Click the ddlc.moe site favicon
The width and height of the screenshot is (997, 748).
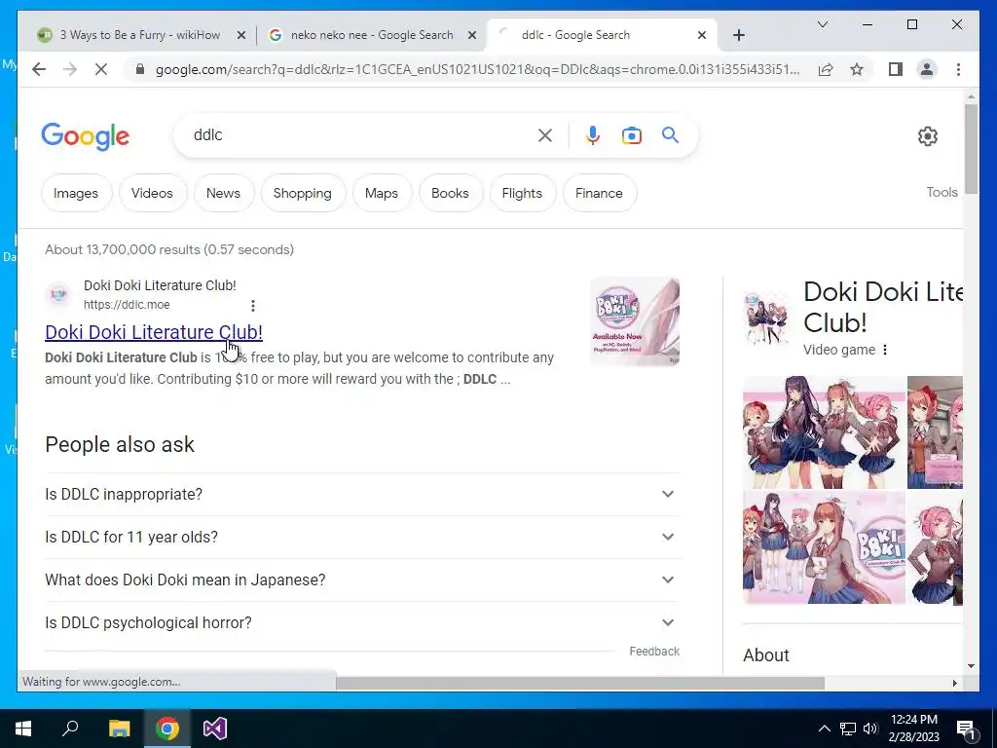pyautogui.click(x=58, y=294)
